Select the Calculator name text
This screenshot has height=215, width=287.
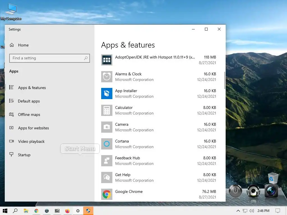point(124,107)
